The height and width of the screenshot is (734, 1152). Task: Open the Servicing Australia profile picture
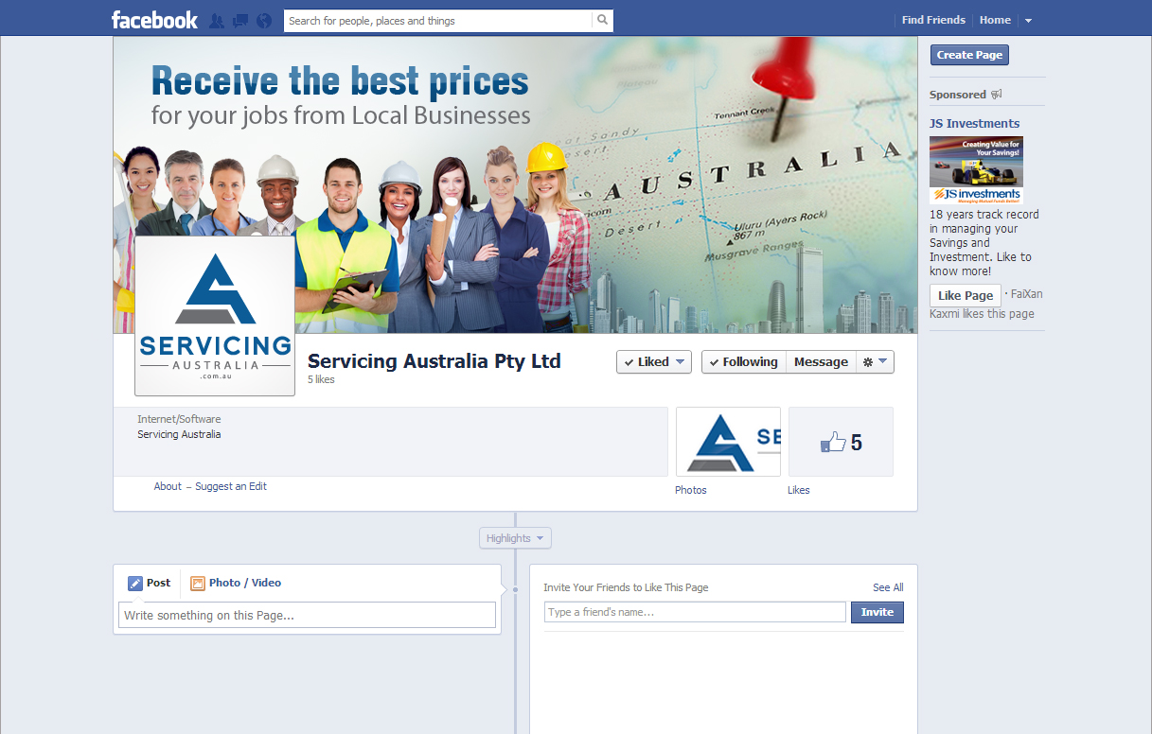(215, 316)
